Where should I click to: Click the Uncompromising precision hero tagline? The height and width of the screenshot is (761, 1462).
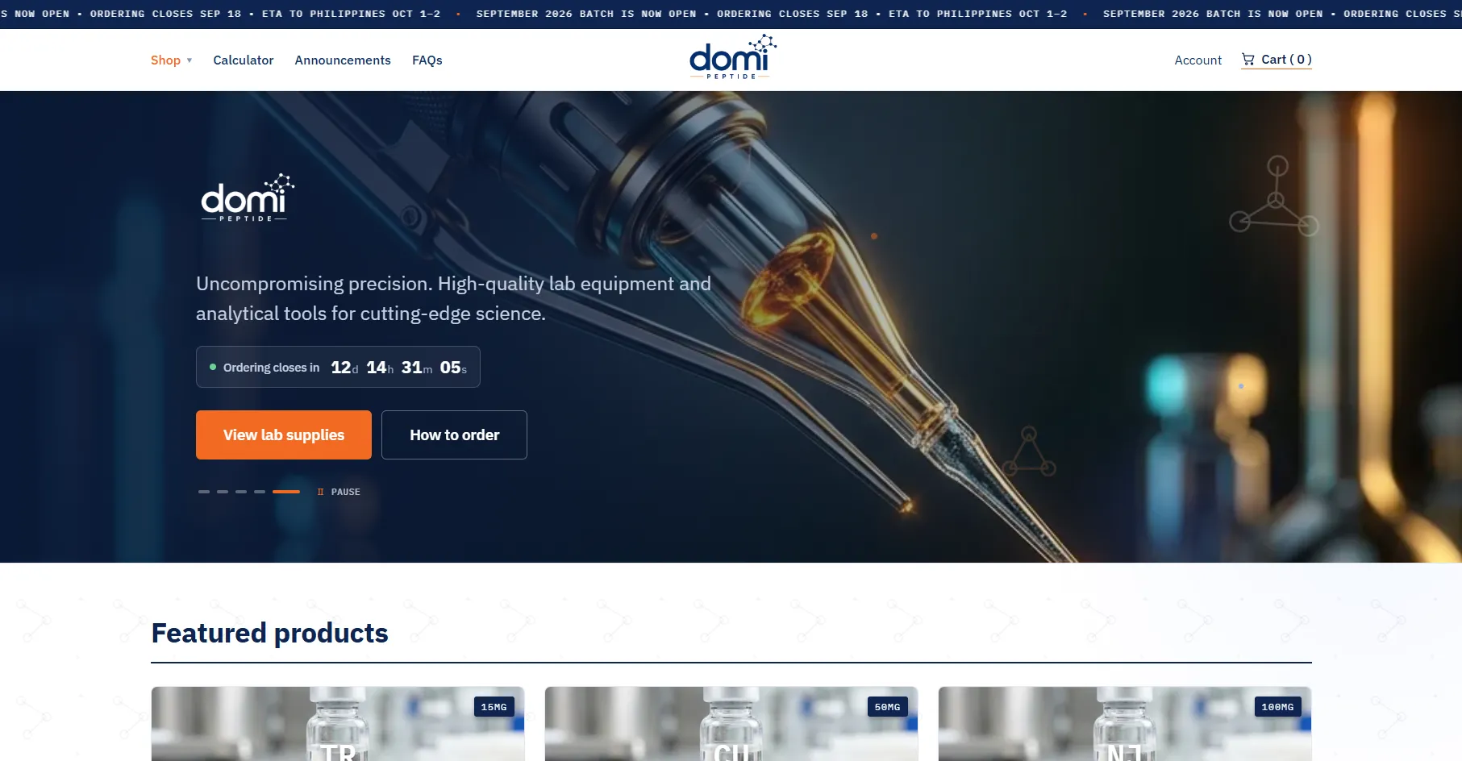coord(453,298)
